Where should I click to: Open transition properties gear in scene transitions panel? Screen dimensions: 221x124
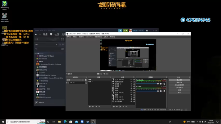click(x=86, y=80)
